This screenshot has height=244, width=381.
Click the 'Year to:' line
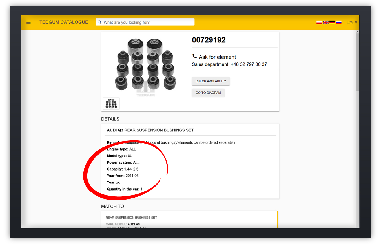tap(113, 182)
